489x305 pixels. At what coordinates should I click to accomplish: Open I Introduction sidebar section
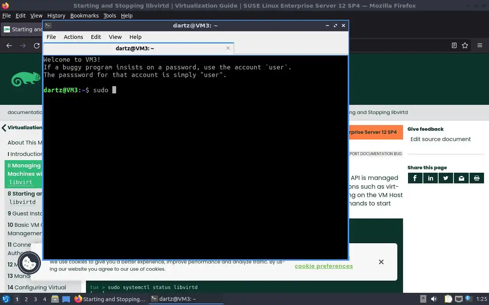(25, 154)
